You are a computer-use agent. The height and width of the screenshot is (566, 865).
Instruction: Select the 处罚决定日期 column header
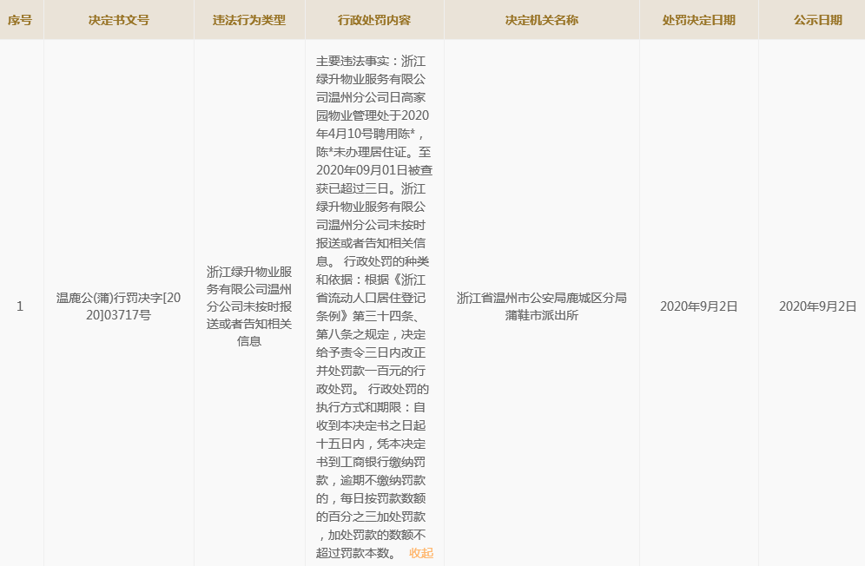pyautogui.click(x=699, y=21)
